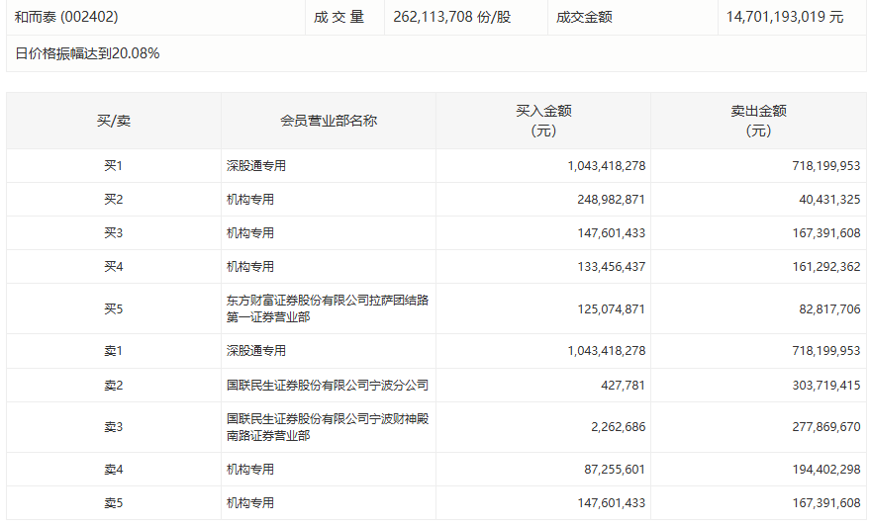Click sell amount 161,292,362

click(826, 267)
